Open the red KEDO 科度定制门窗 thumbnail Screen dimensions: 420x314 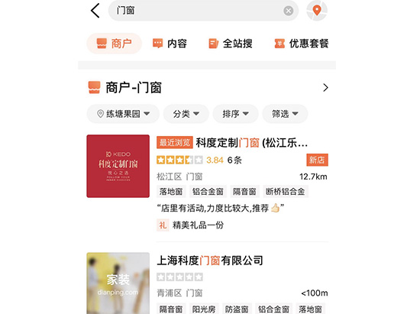point(118,166)
